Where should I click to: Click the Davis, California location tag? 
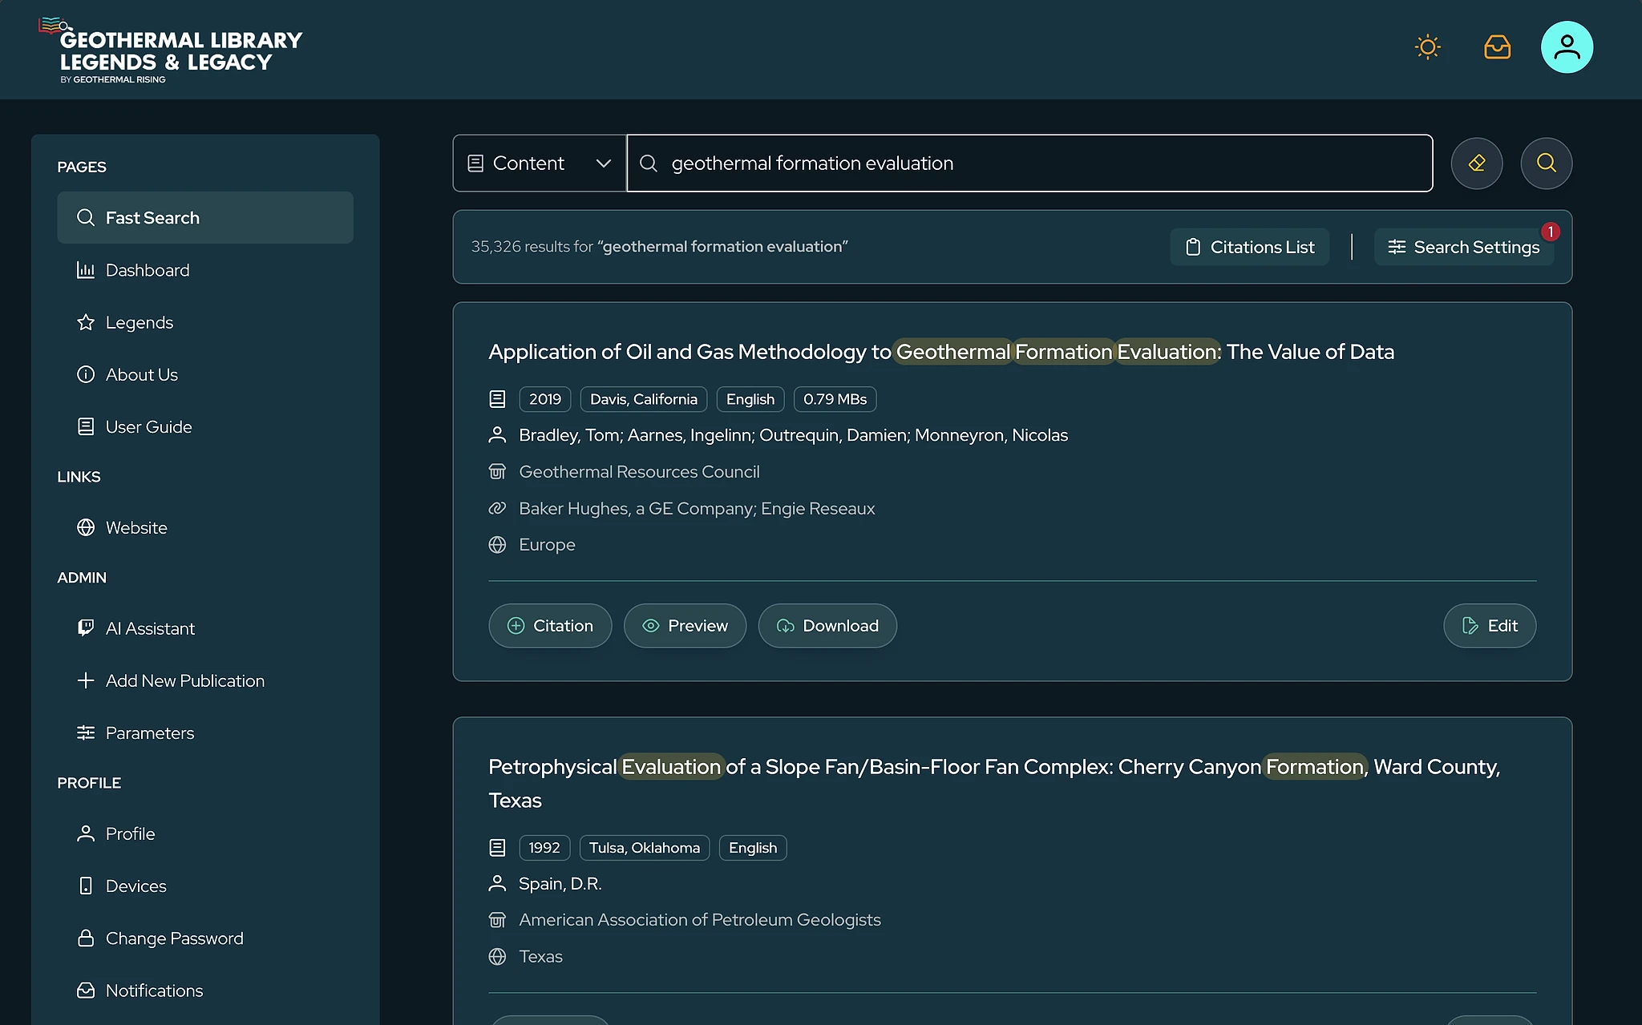click(x=644, y=399)
